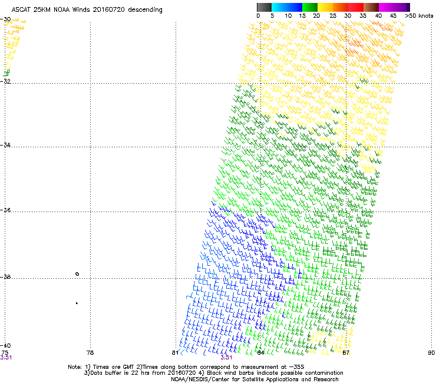Click the purple "3:51" time left of longitude 84
The height and width of the screenshot is (383, 436).
(226, 358)
